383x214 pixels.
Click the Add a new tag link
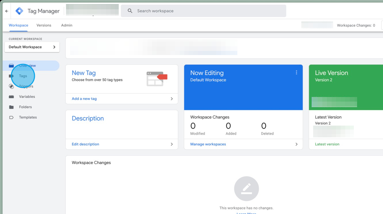coord(84,98)
